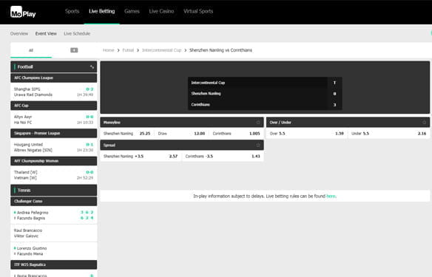The width and height of the screenshot is (432, 277).
Task: Click the Moneyline market header
Action: click(182, 123)
